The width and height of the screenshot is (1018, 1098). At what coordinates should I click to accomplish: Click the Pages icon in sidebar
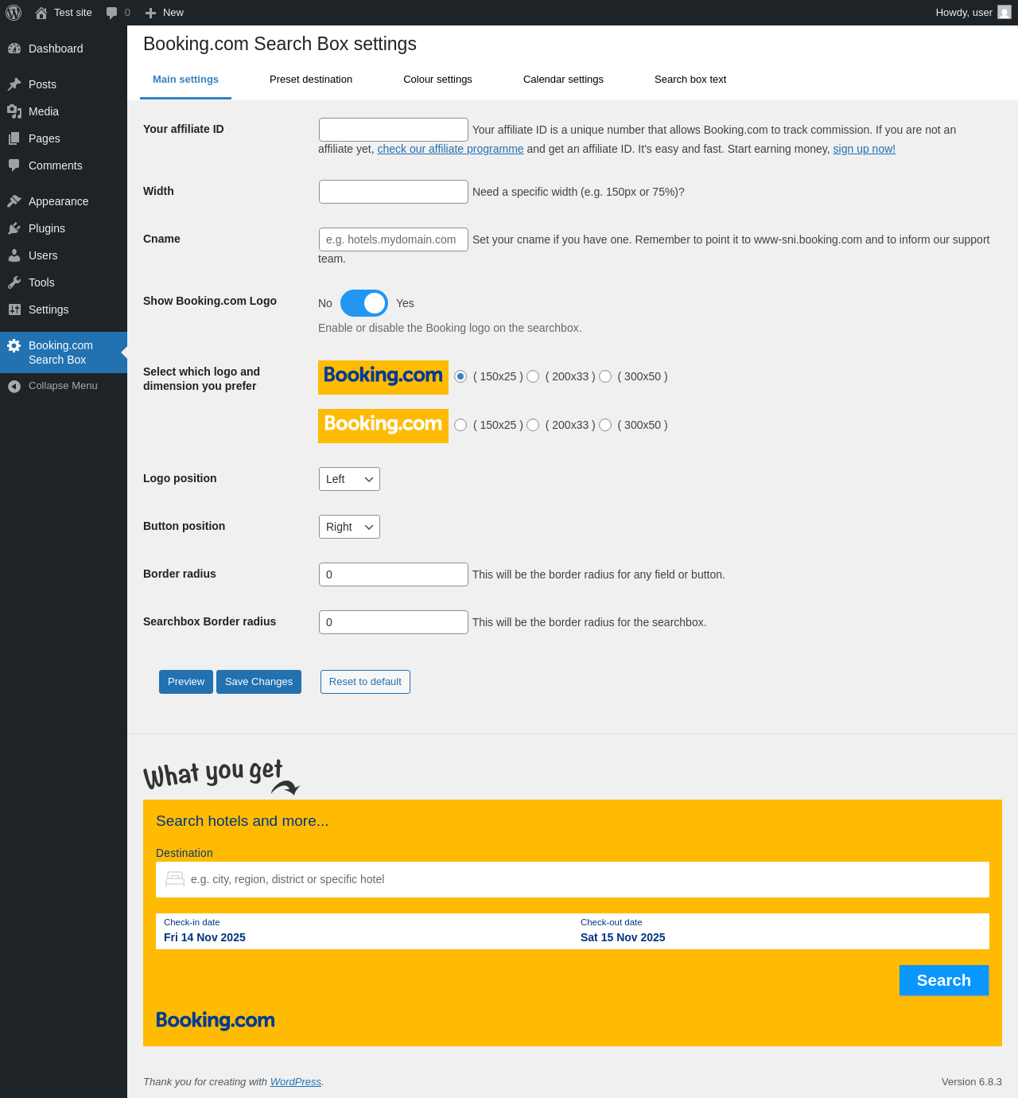14,138
